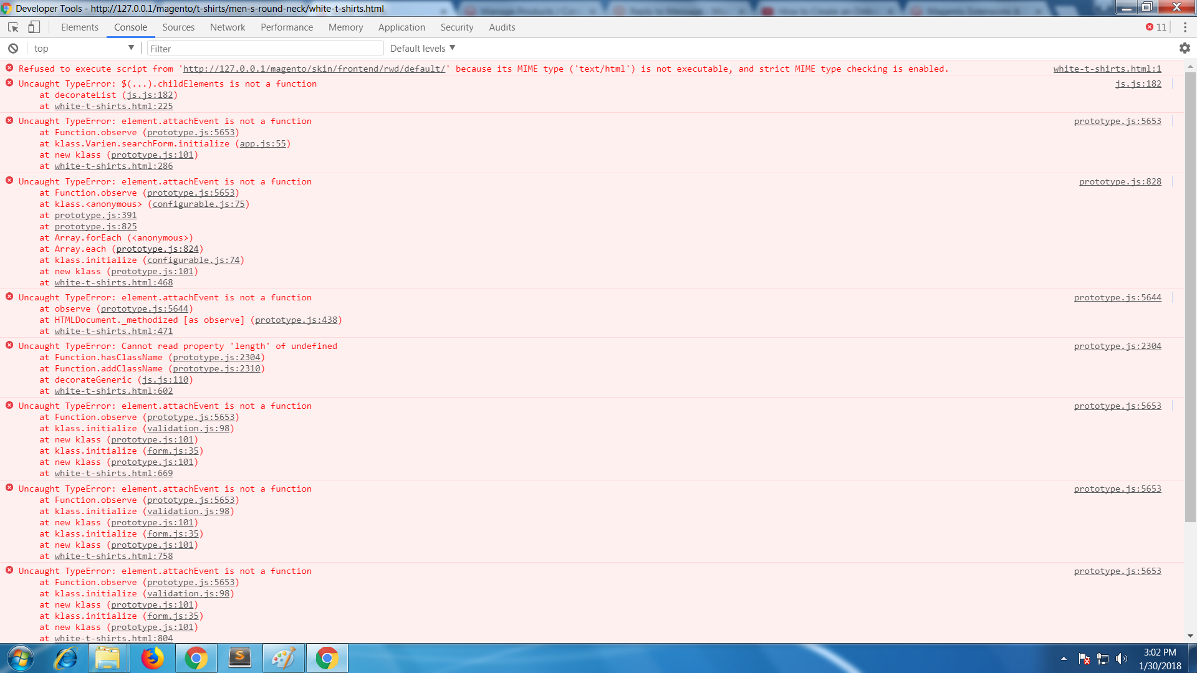The width and height of the screenshot is (1197, 673).
Task: Switch to the Network tab
Action: [227, 27]
